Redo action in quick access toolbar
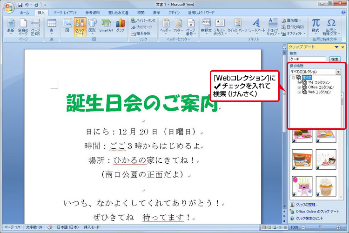349x233 pixels. [x=36, y=5]
